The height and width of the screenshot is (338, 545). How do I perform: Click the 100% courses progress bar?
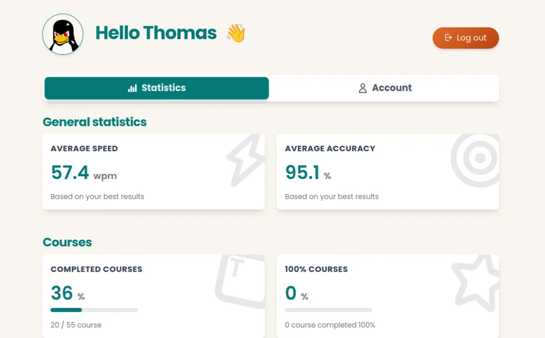click(x=328, y=310)
